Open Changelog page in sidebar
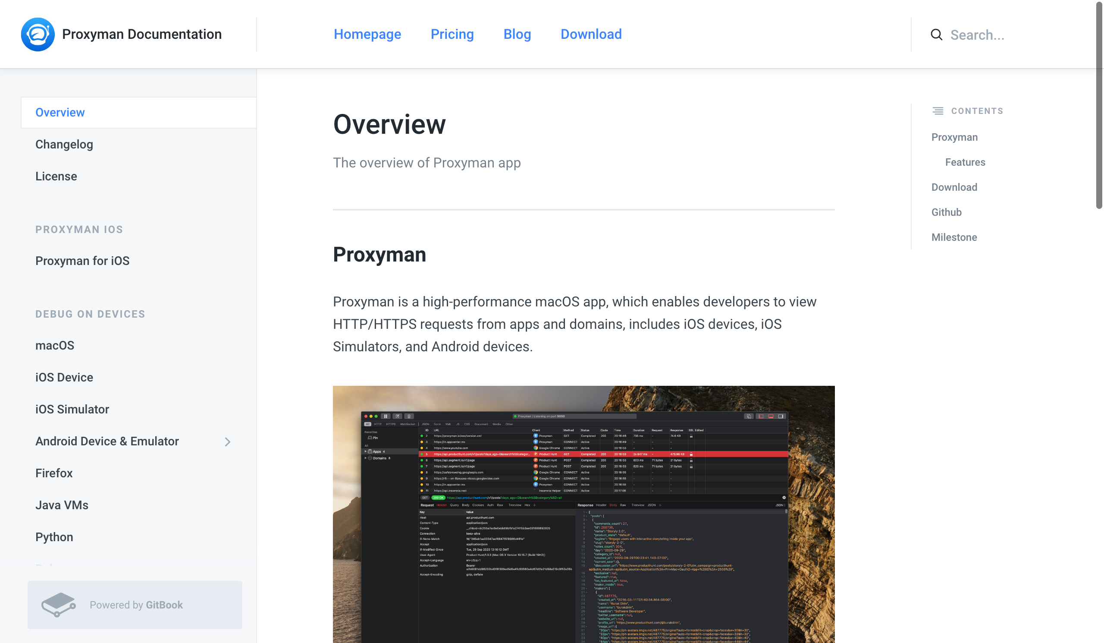Image resolution: width=1104 pixels, height=643 pixels. [64, 144]
